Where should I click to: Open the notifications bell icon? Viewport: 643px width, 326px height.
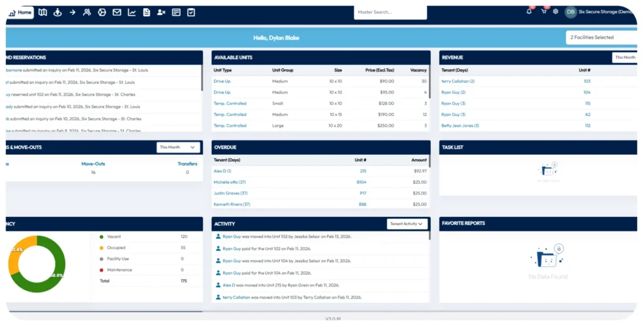tap(529, 11)
